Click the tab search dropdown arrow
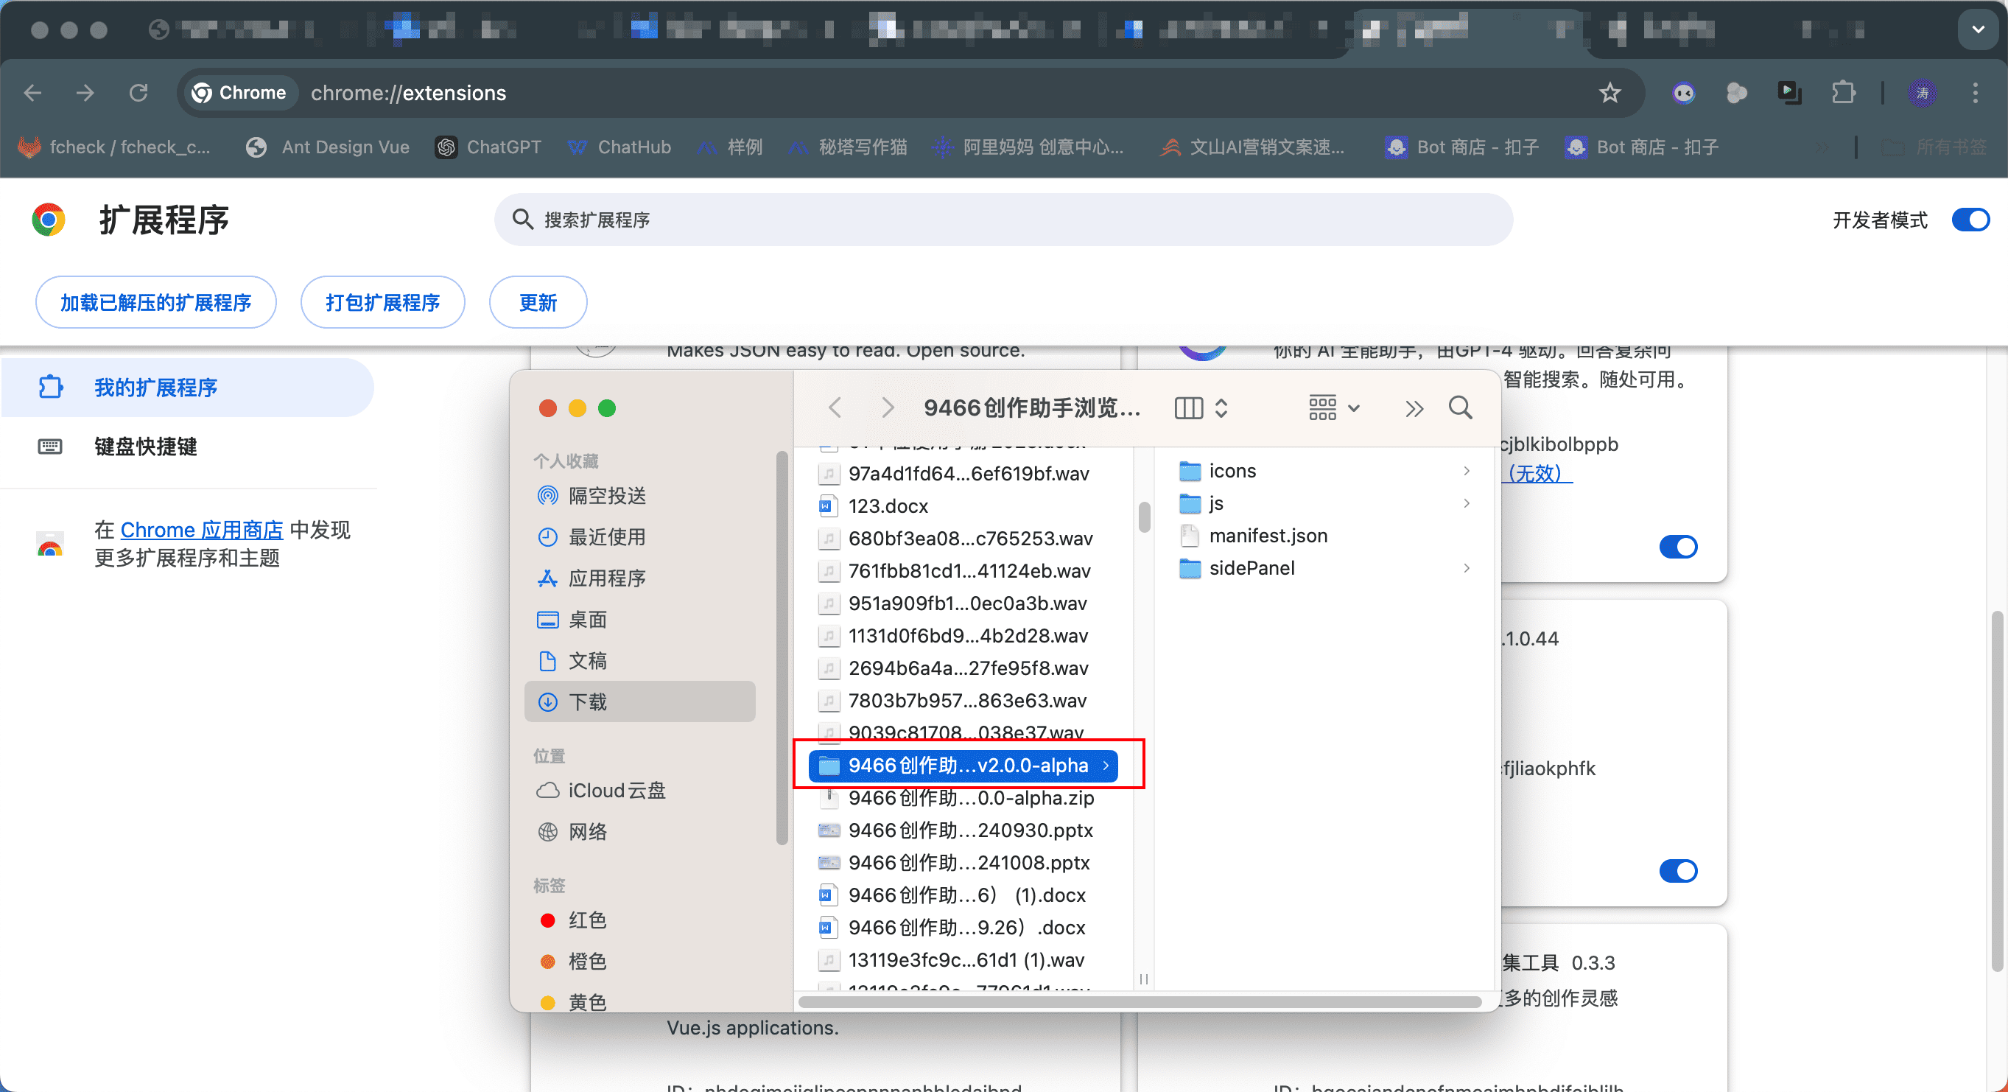 (1978, 29)
